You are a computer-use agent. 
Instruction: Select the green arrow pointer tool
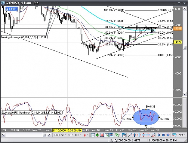coord(117,135)
